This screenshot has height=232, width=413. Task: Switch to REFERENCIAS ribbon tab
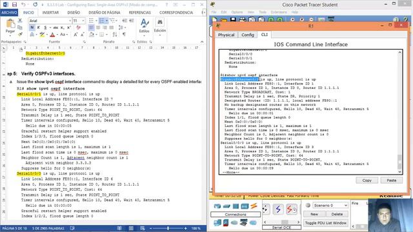click(x=139, y=12)
